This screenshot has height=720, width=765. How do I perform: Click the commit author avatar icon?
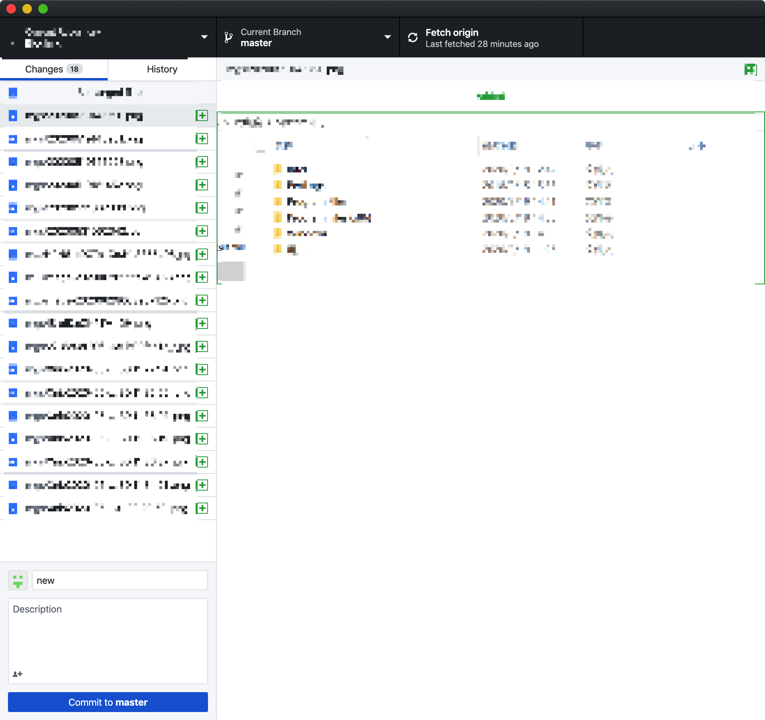[18, 580]
